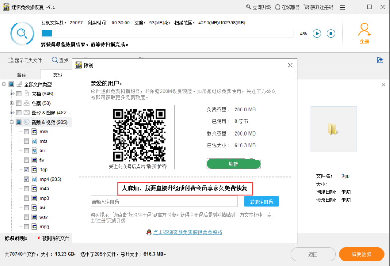Click the 获取注册码 blue button
The height and width of the screenshot is (266, 390).
(x=261, y=202)
